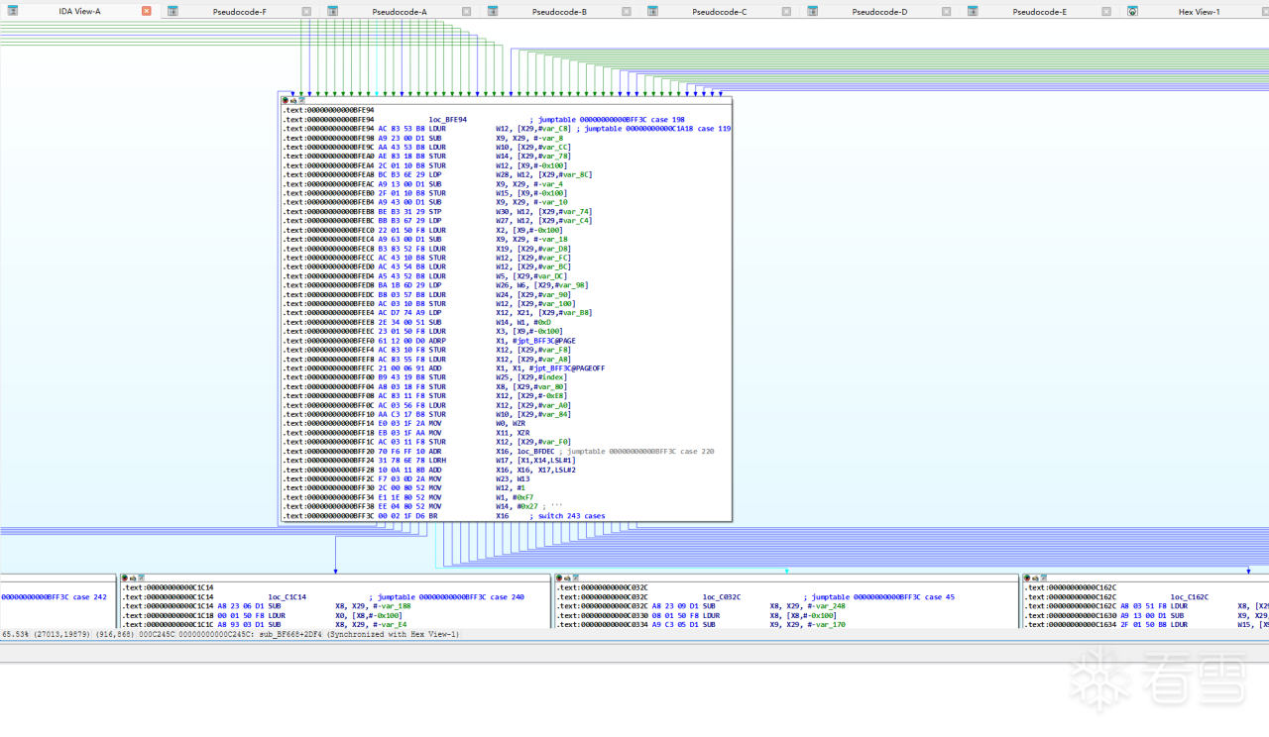The width and height of the screenshot is (1269, 737).
Task: Click edit-group icon on loc_C032C block
Action: (569, 578)
